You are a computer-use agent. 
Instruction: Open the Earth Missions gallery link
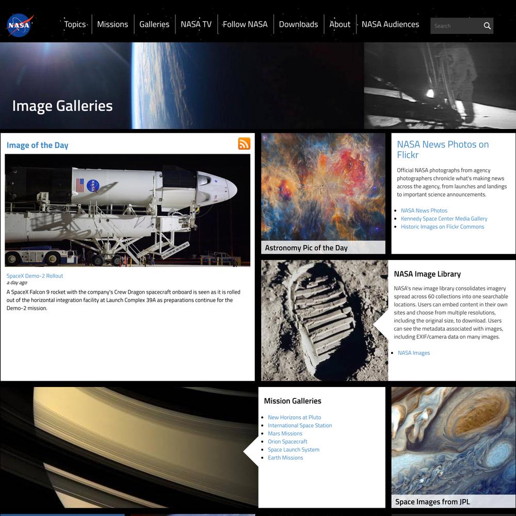coord(285,458)
